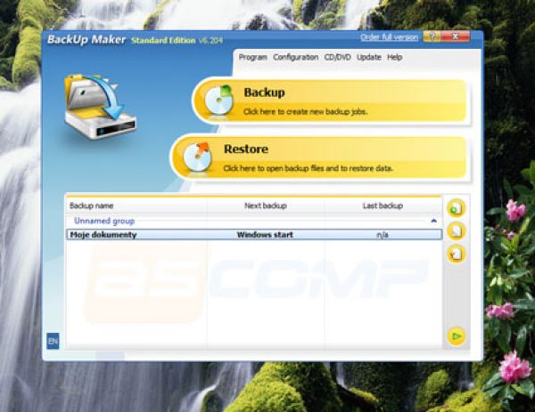535x412 pixels.
Task: Open the Update menu
Action: [369, 57]
